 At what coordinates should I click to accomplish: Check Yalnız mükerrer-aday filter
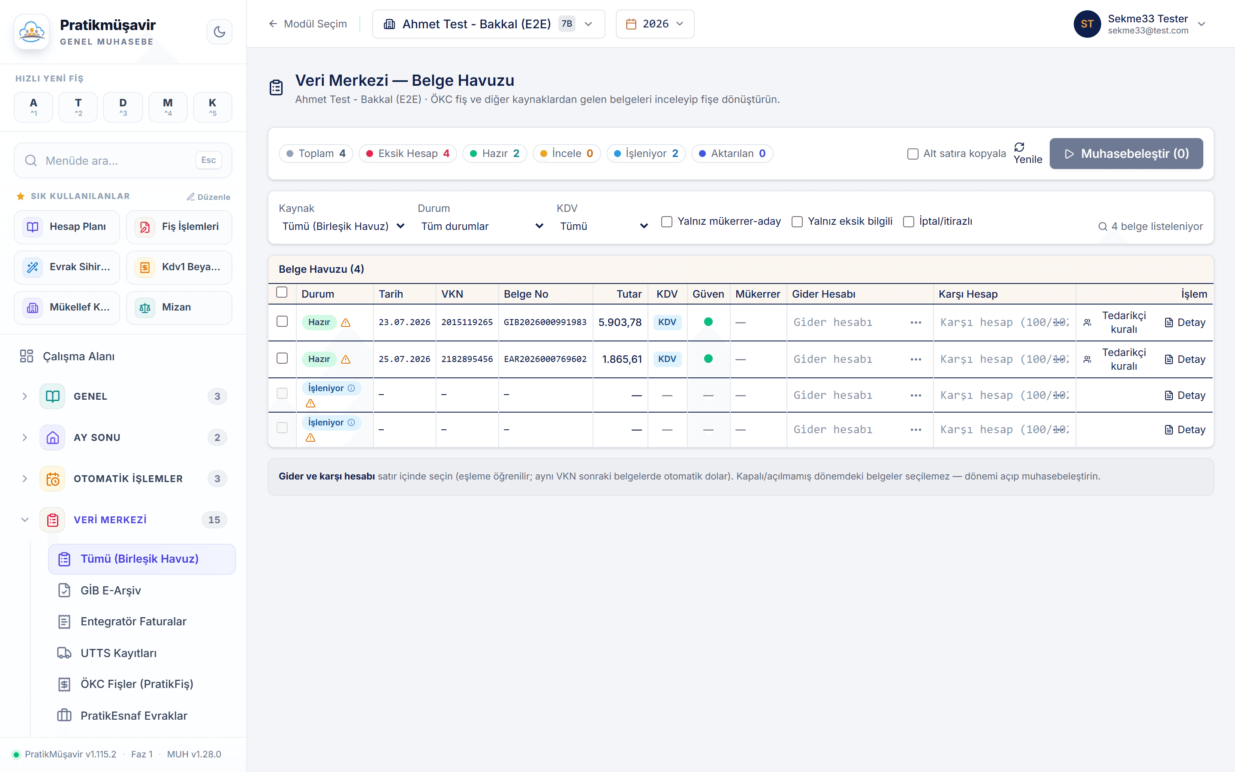(x=666, y=221)
